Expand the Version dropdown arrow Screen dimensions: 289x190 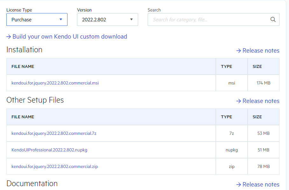pos(131,19)
